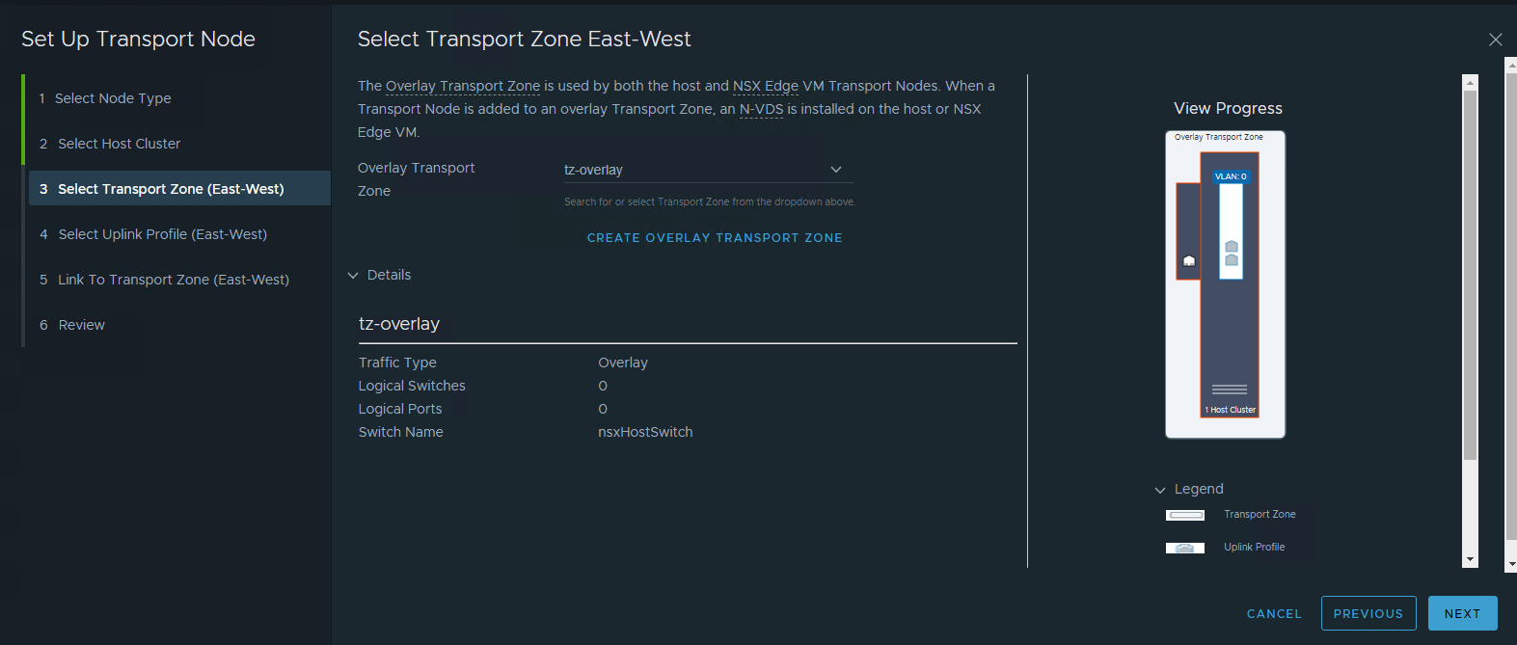Jump to the Review step
Viewport: 1517px width, 645px height.
(x=81, y=325)
